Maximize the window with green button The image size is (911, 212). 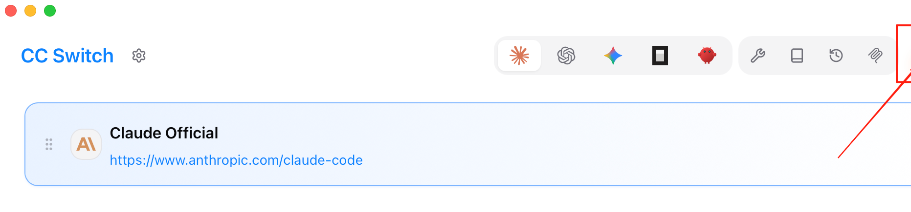(x=50, y=11)
